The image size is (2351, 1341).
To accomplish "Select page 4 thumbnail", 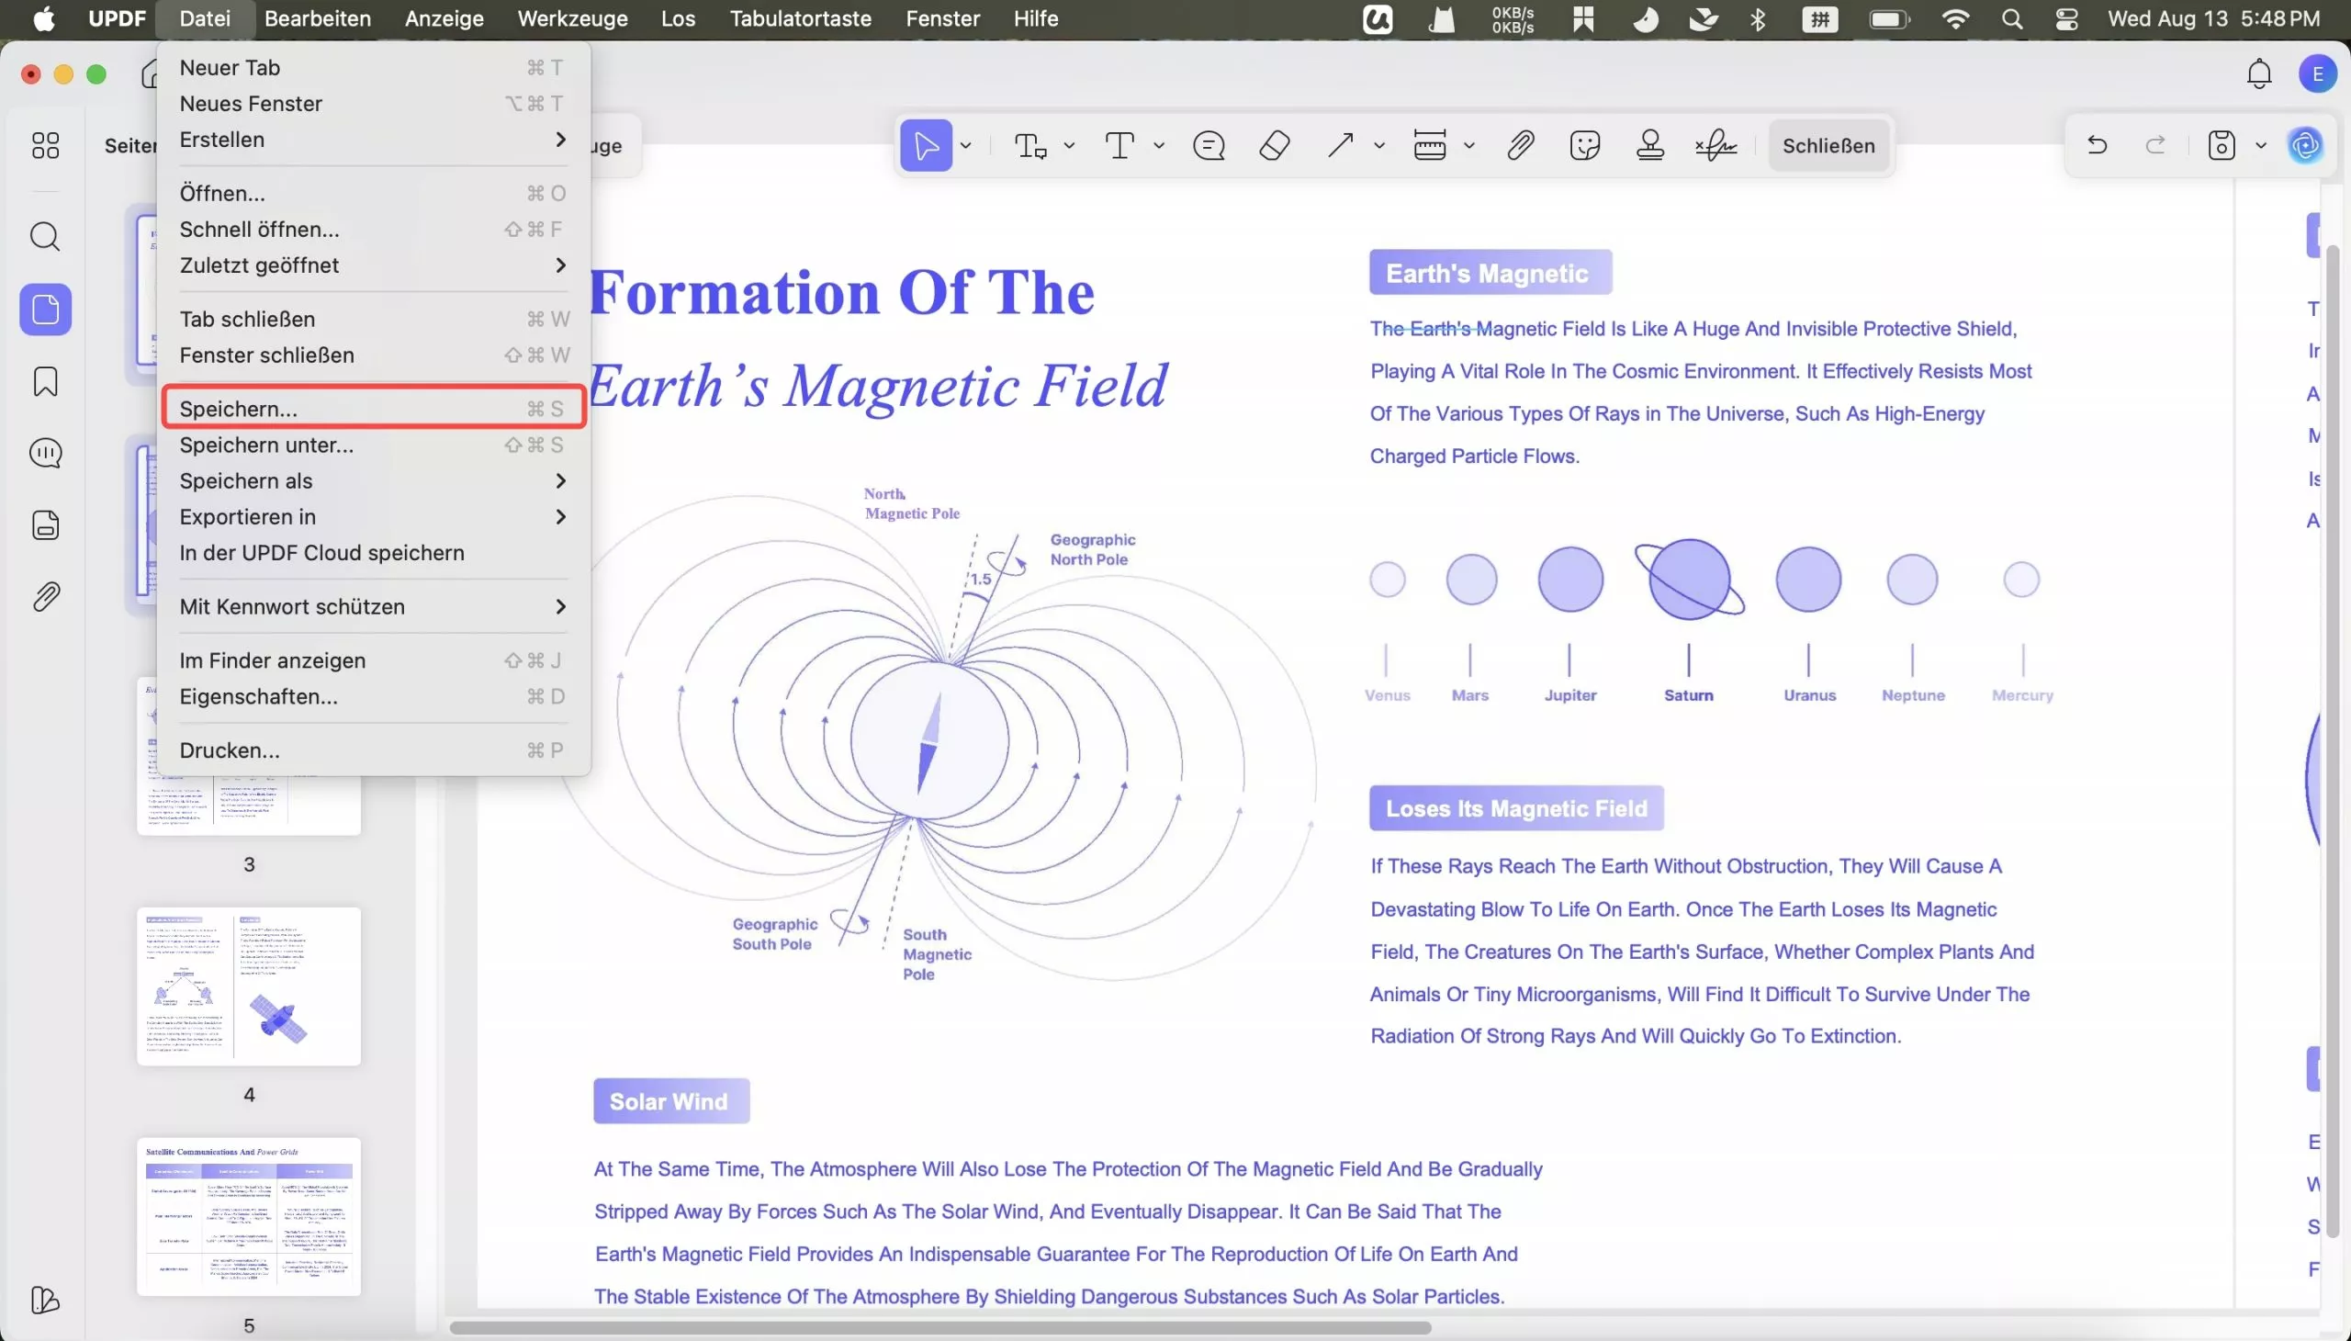I will 249,986.
